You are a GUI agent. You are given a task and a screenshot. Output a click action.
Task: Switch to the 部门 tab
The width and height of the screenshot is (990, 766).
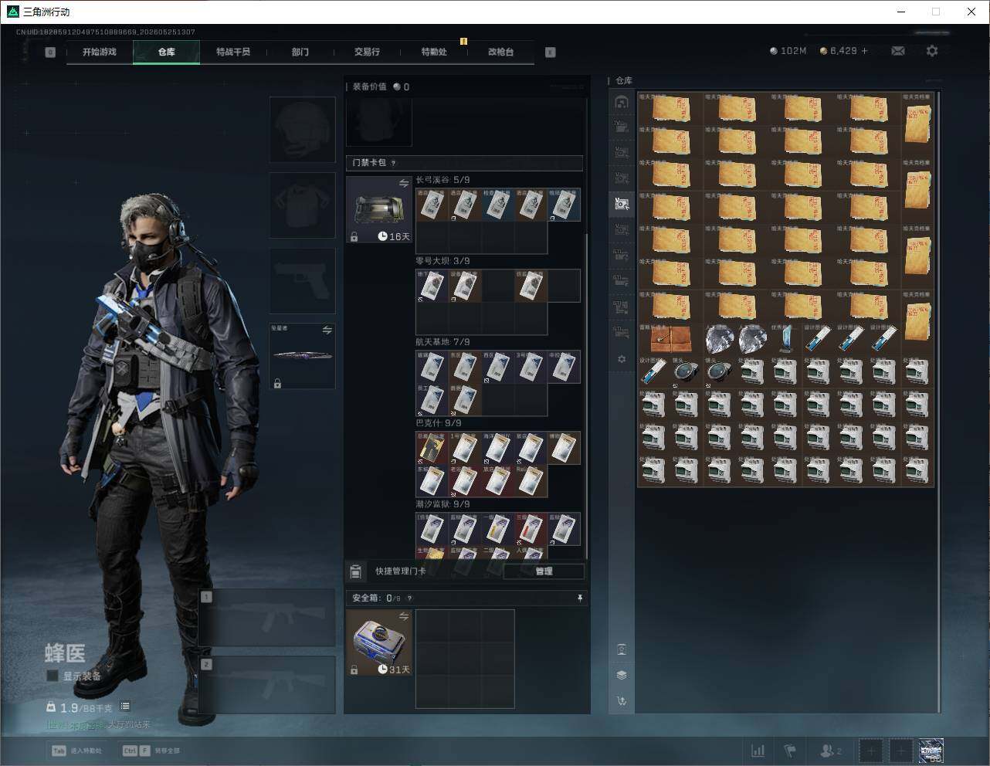click(x=300, y=52)
